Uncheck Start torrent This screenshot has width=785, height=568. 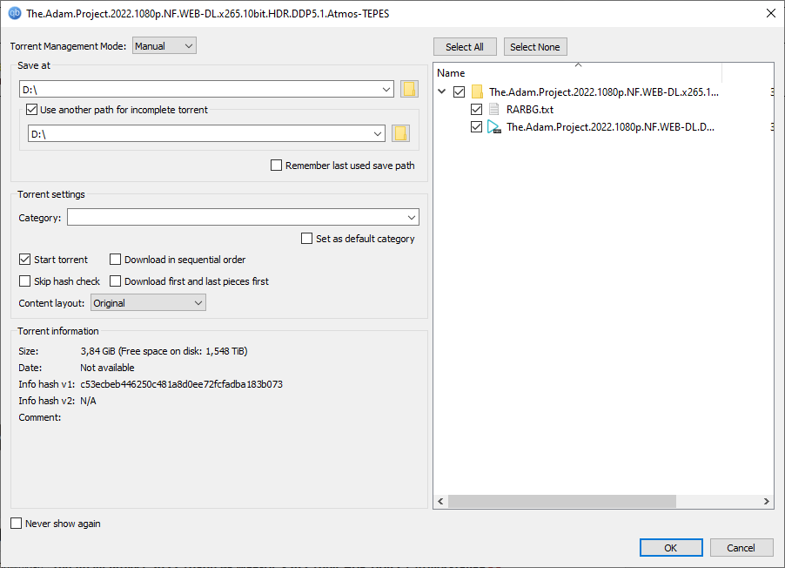pyautogui.click(x=24, y=260)
